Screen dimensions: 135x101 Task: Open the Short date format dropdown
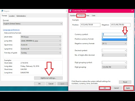pyautogui.click(x=41, y=37)
